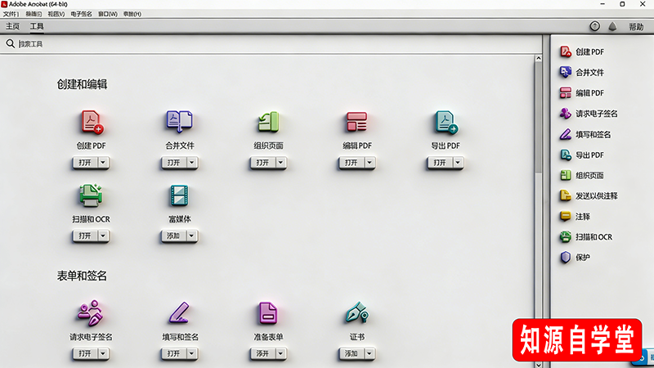Click 打开 button under 导出 PDF
Image resolution: width=654 pixels, height=368 pixels.
pos(441,162)
